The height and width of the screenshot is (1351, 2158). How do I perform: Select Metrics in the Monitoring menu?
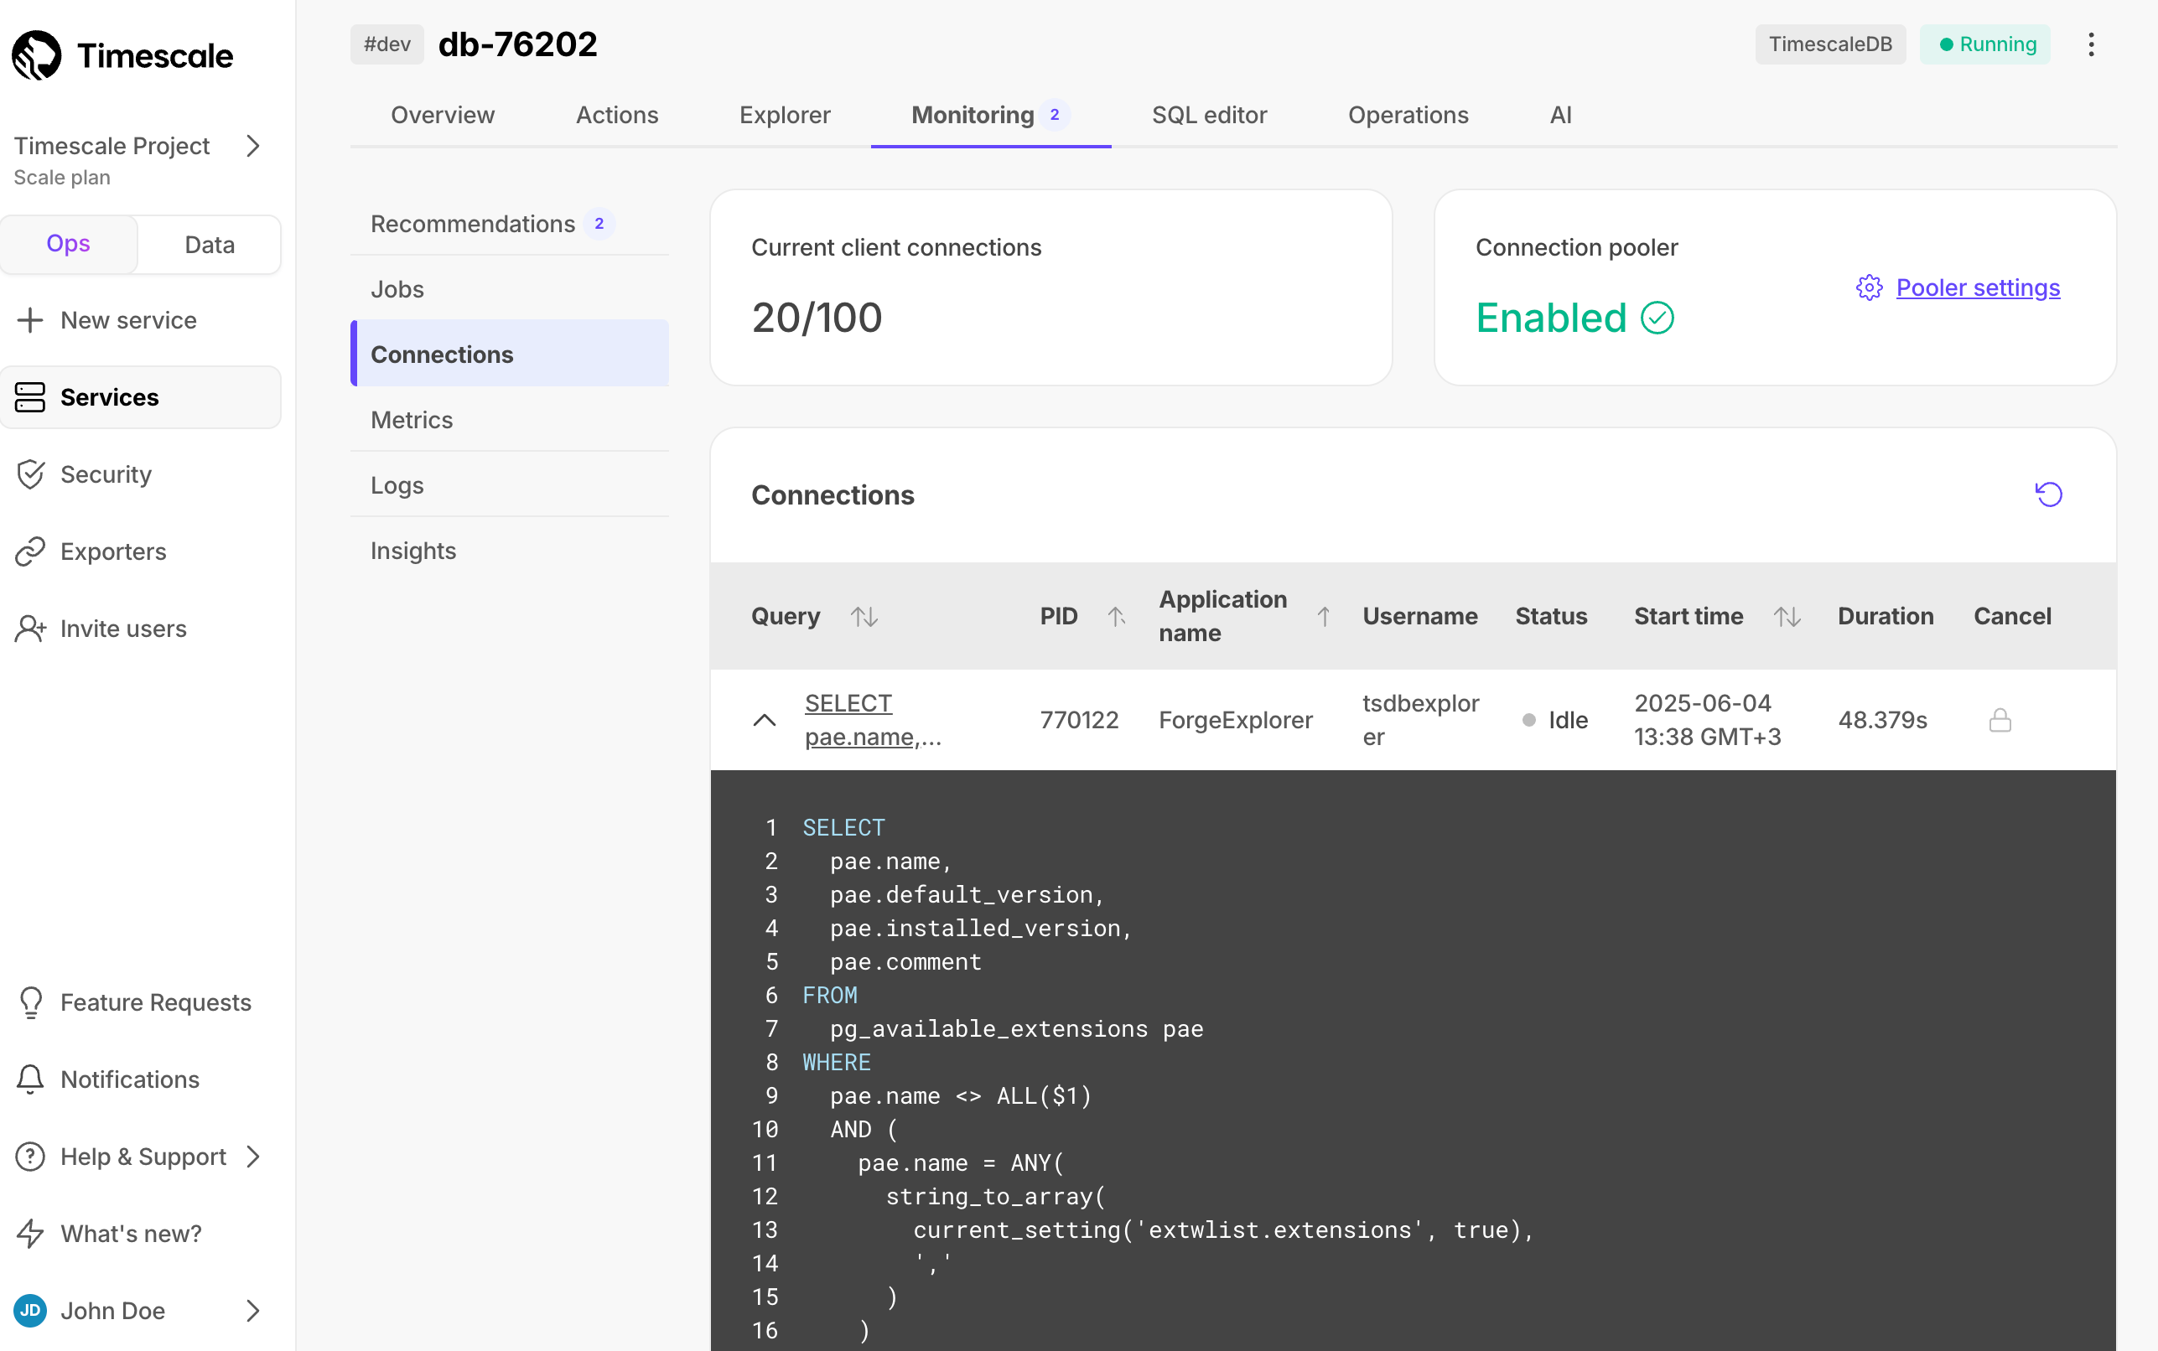tap(411, 420)
